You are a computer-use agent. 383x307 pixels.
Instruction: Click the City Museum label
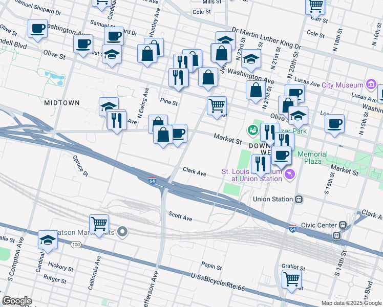[x=342, y=85]
